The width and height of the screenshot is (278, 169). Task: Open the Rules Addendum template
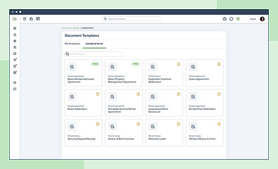[83, 103]
